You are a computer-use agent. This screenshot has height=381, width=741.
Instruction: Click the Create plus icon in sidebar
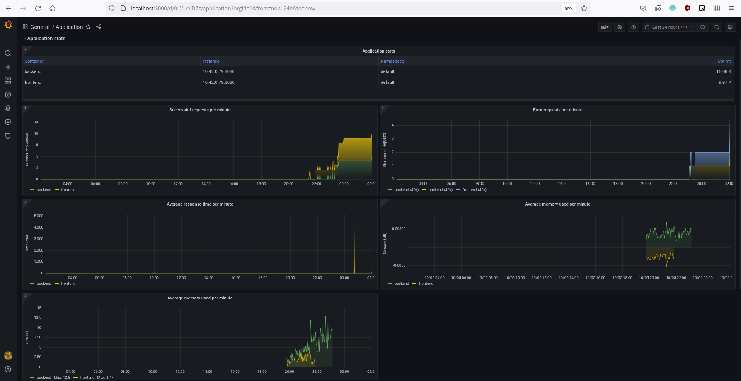click(x=8, y=67)
